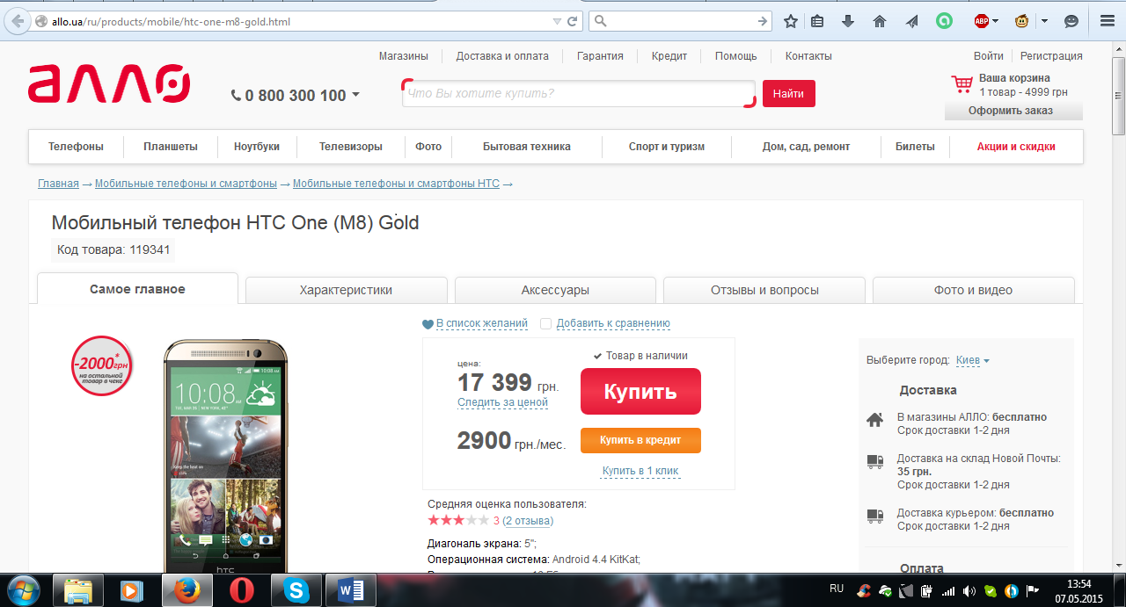Open Windows Start button

(22, 590)
